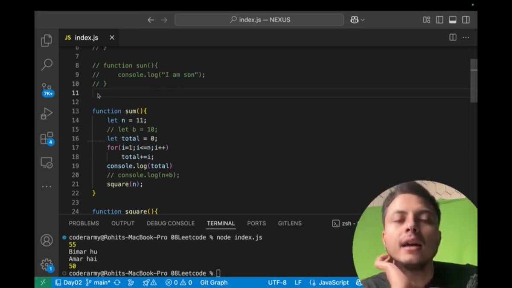Split the editor using the split icon

[x=452, y=38]
